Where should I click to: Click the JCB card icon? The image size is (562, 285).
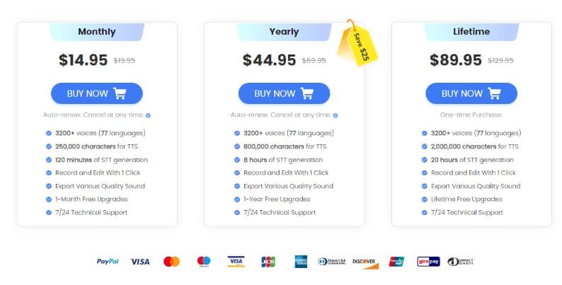click(268, 262)
